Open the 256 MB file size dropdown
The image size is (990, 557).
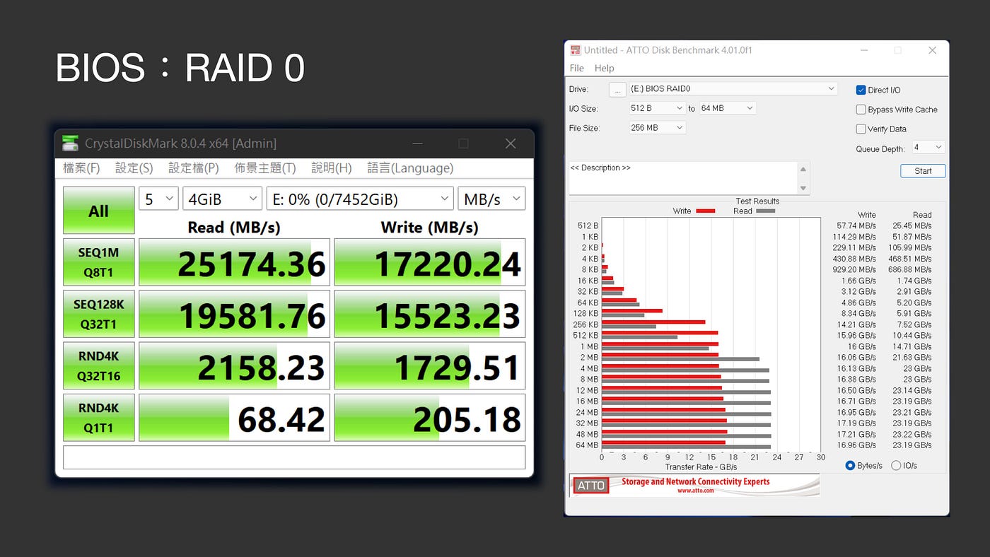pos(657,128)
